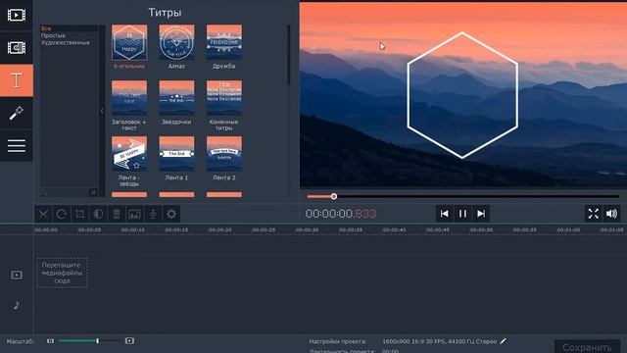Select the Простые titles category
Image resolution: width=627 pixels, height=353 pixels.
[53, 35]
